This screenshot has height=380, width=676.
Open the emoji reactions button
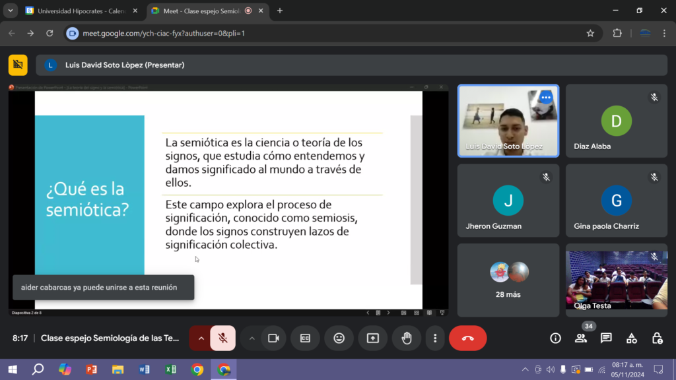(339, 338)
